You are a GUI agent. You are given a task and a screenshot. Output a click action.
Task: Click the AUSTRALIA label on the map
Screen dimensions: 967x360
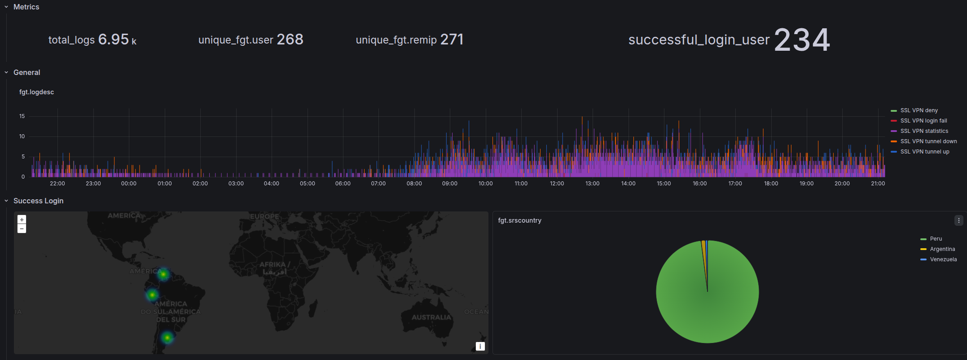431,317
